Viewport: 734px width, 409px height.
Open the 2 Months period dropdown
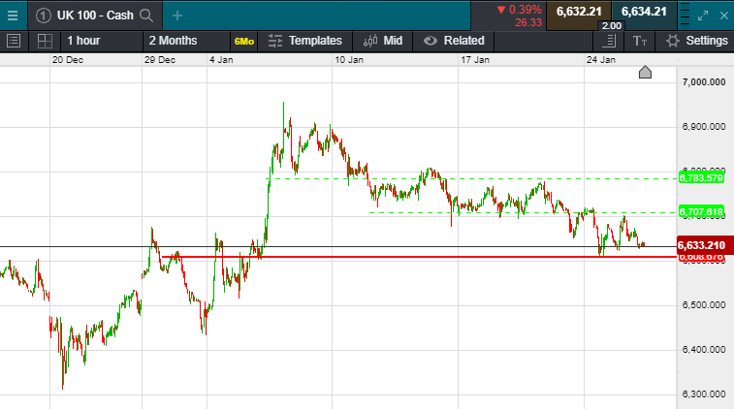[x=186, y=41]
